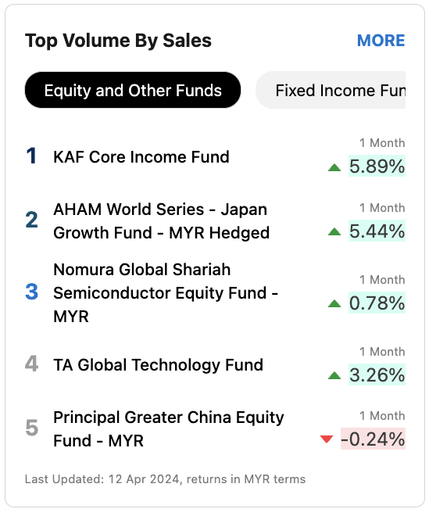Screen dimensions: 447x516
Task: Click the green up arrow beside 5.44%
Action: coord(334,231)
